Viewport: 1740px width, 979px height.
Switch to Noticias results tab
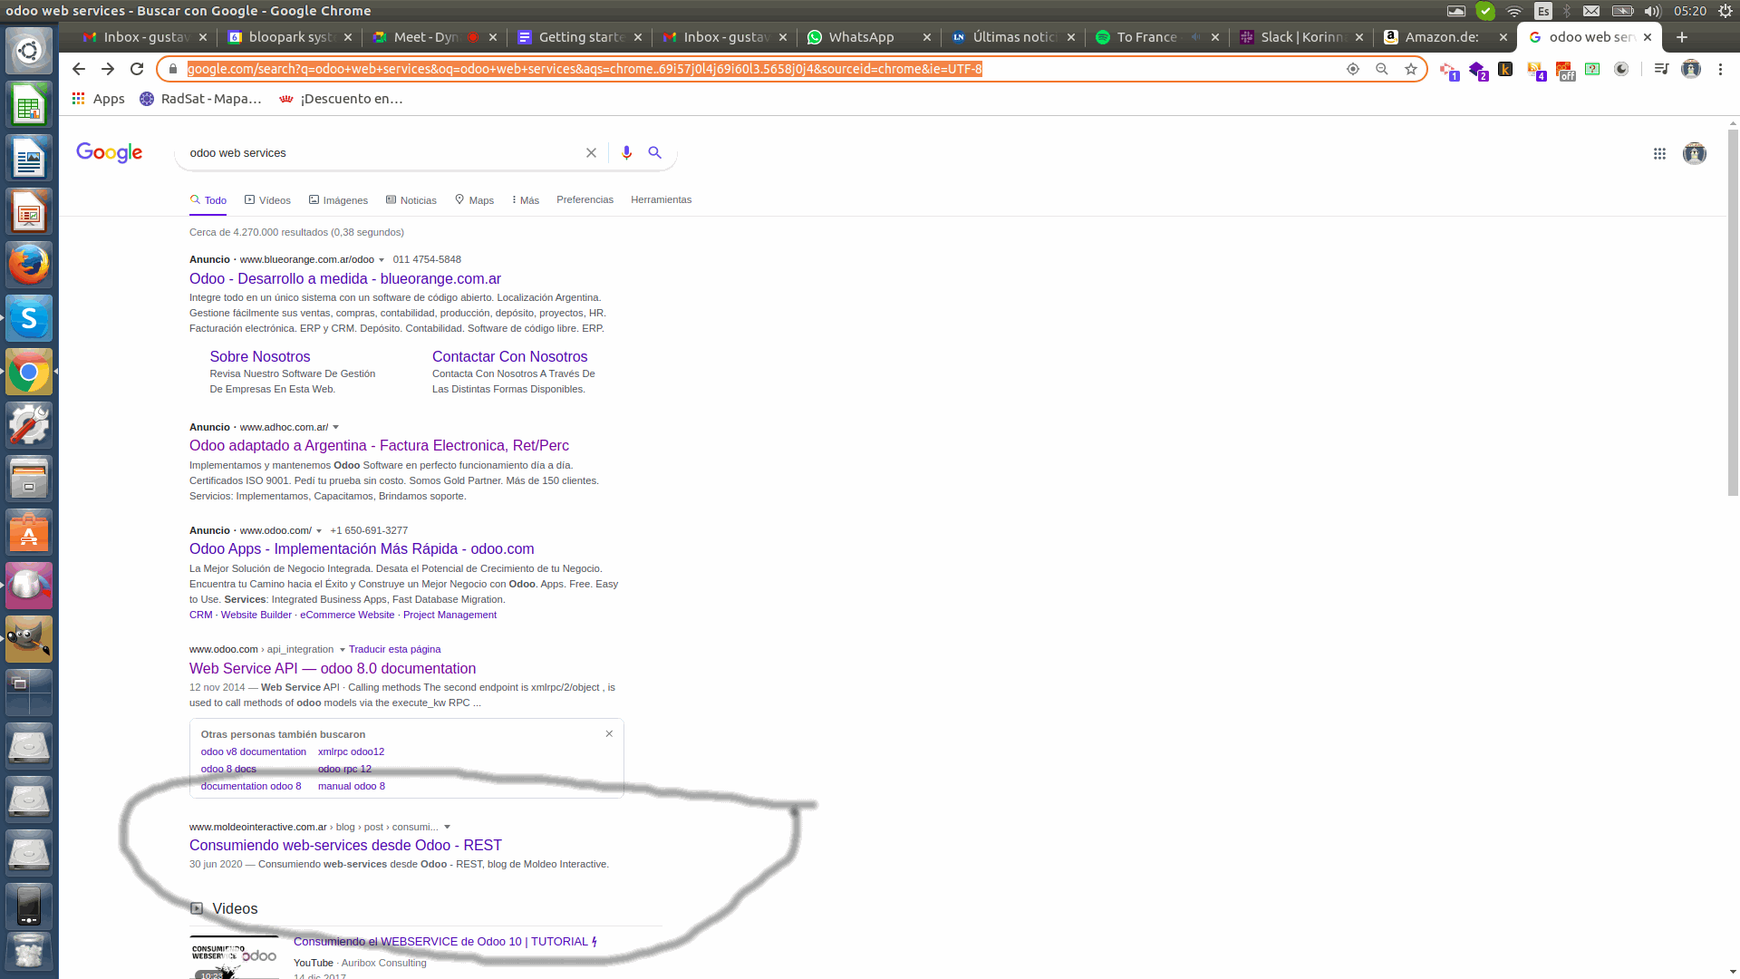pyautogui.click(x=411, y=200)
